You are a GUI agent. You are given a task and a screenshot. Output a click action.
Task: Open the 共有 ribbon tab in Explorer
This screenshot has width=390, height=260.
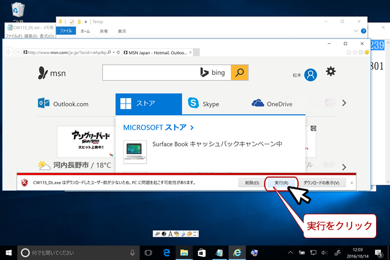(104, 31)
